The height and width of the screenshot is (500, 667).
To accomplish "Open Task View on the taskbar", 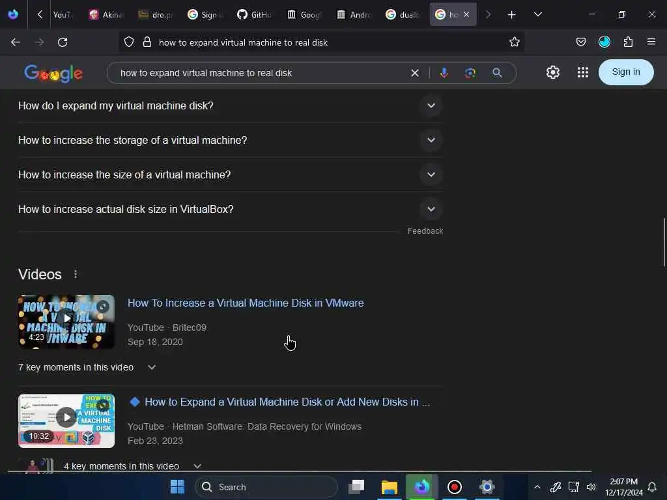I will tap(356, 487).
